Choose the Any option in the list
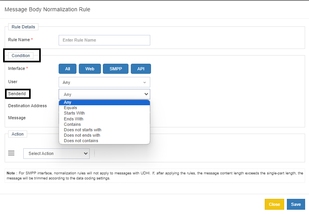The height and width of the screenshot is (214, 309). (x=104, y=103)
